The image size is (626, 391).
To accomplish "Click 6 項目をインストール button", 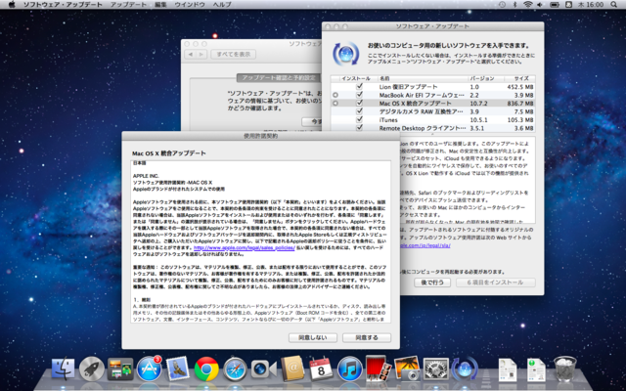I will click(495, 282).
